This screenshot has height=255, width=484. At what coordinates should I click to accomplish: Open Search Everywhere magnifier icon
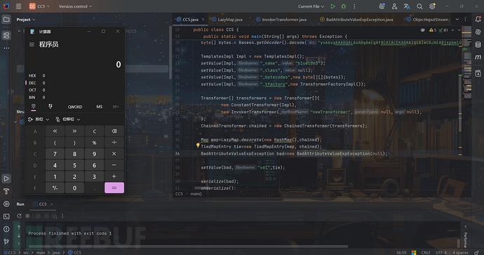pyautogui.click(x=419, y=6)
